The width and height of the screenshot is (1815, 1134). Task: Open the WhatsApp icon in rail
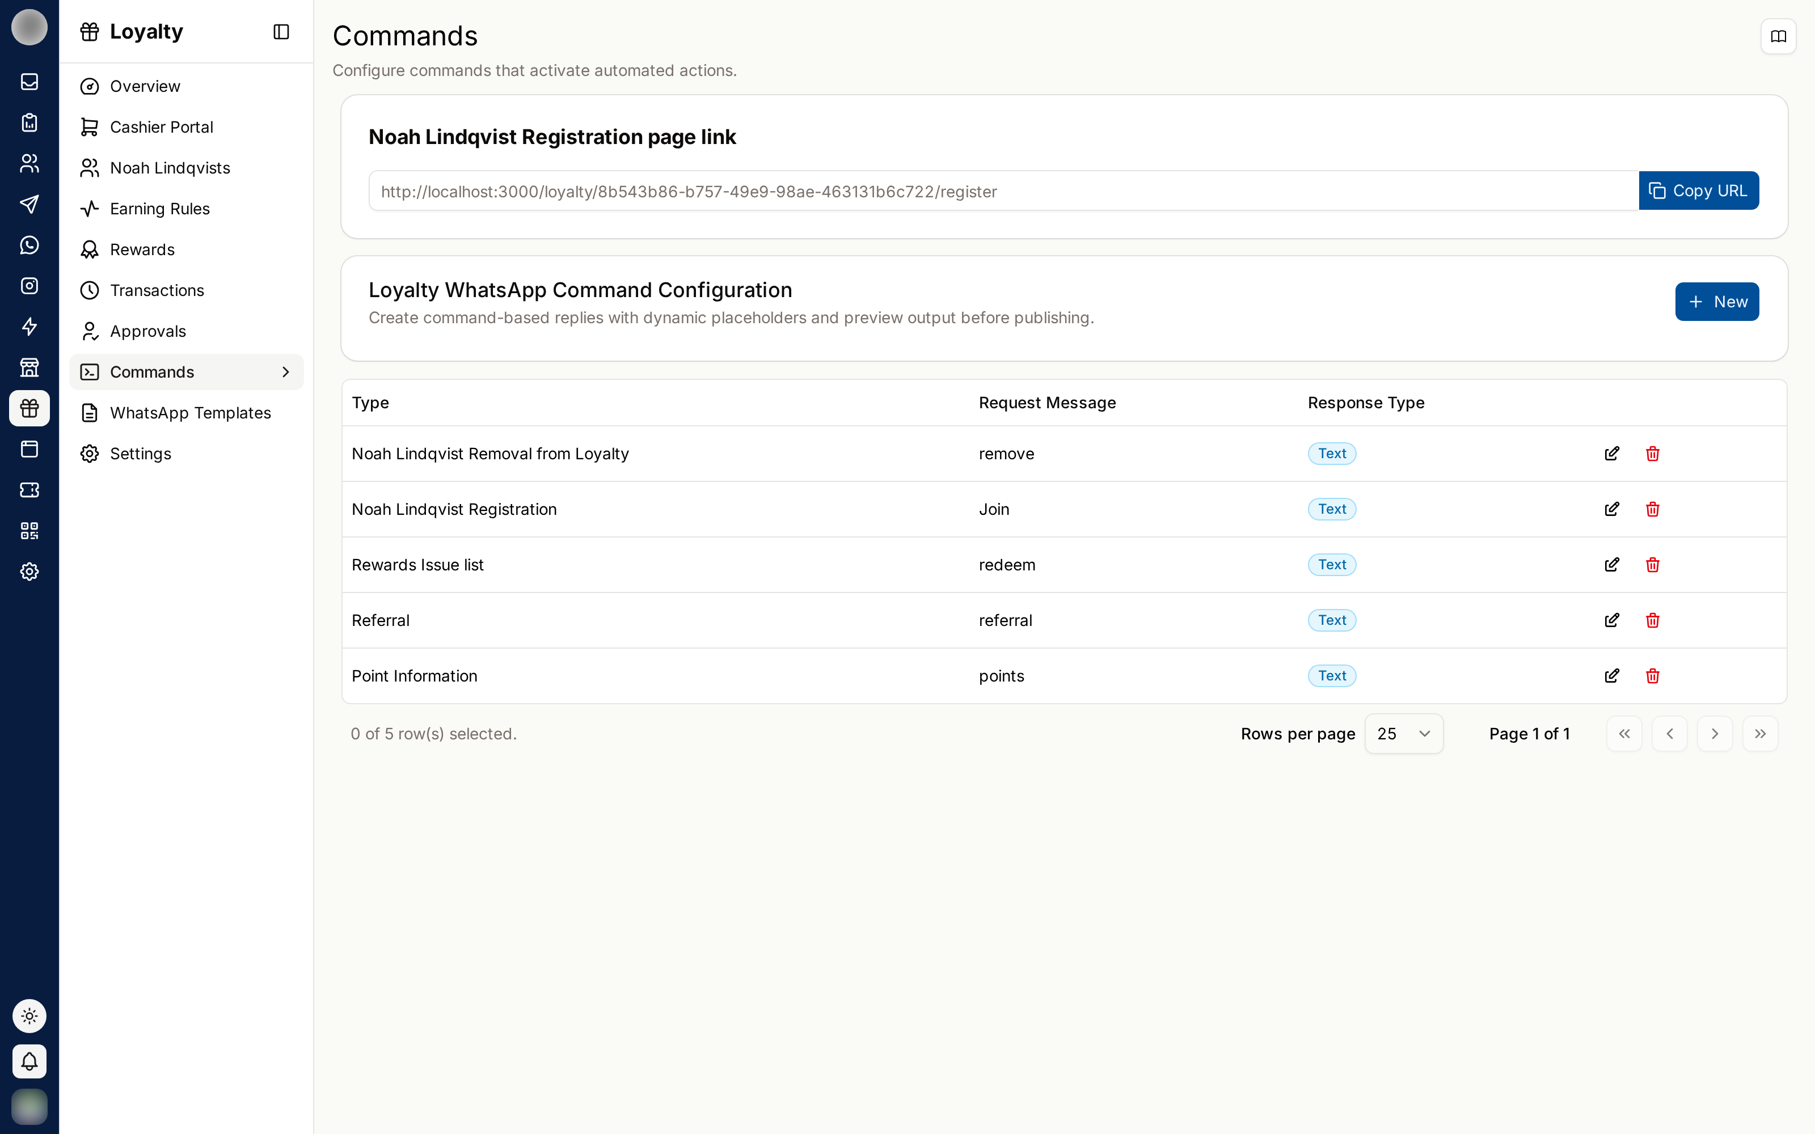pos(29,246)
